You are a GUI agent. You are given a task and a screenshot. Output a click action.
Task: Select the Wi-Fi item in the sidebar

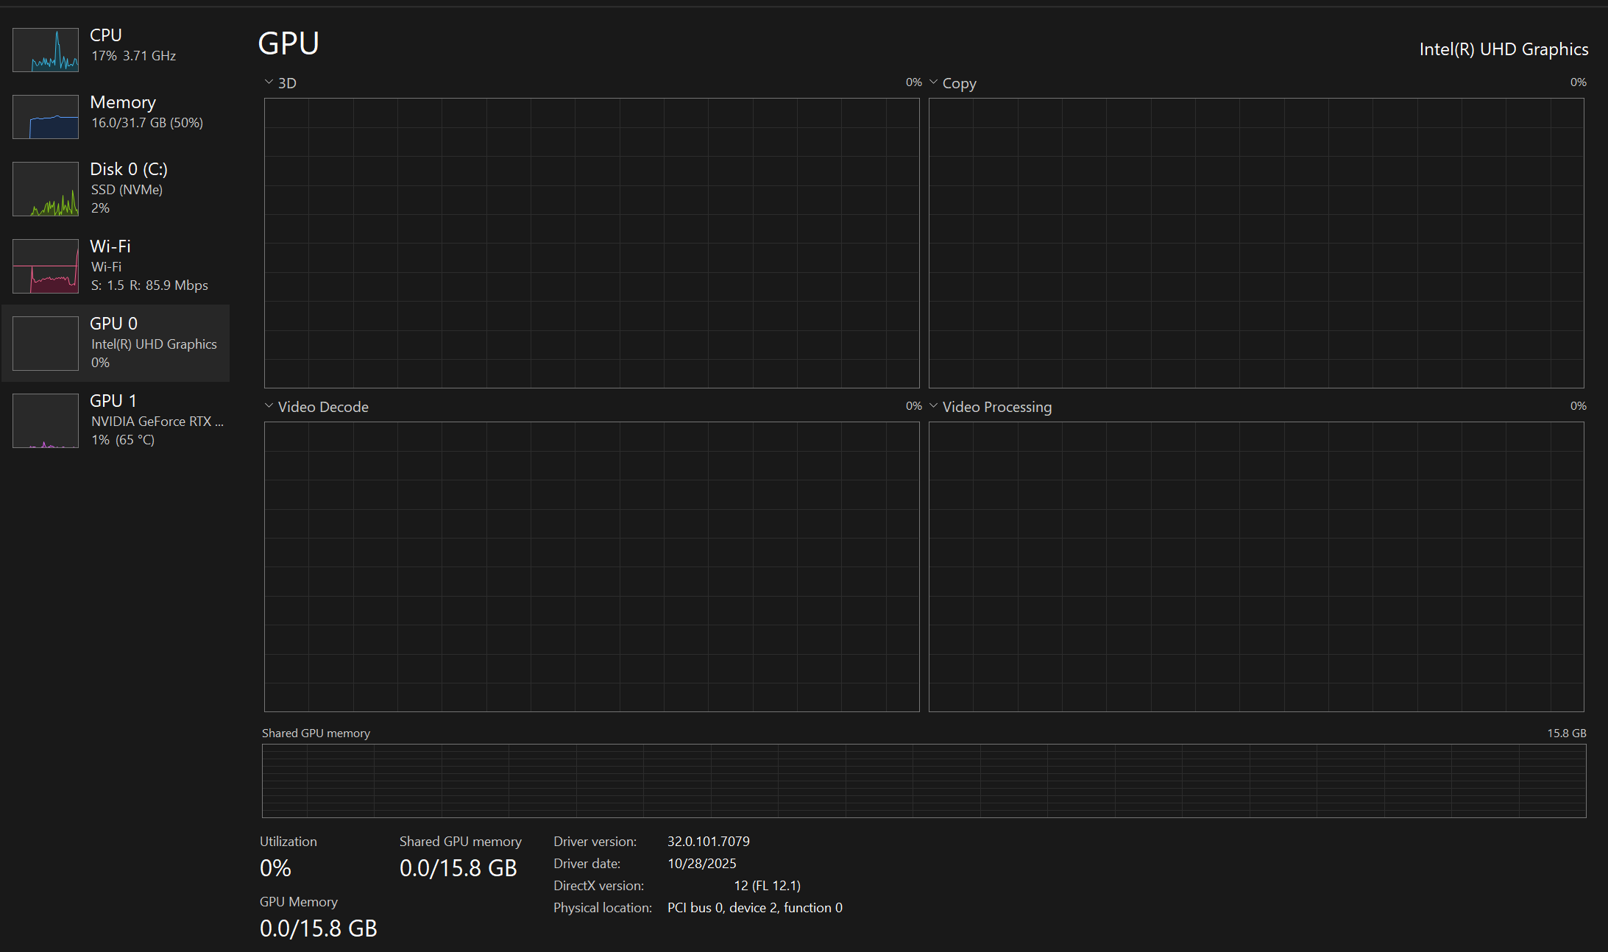point(110,246)
